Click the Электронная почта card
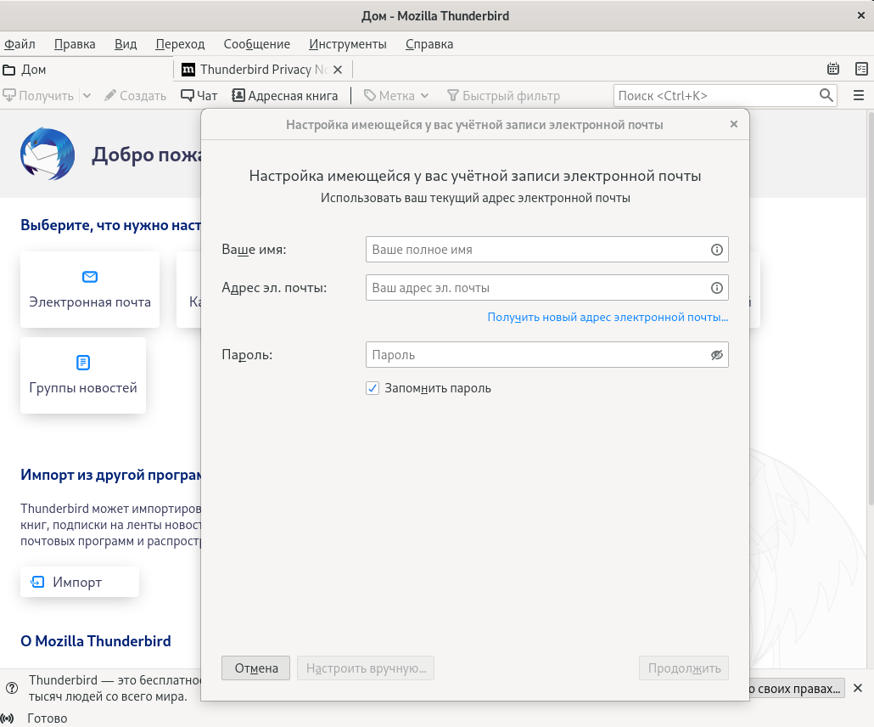 [x=90, y=289]
